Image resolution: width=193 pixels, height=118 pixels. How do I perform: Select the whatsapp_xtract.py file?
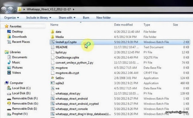(x=68, y=94)
